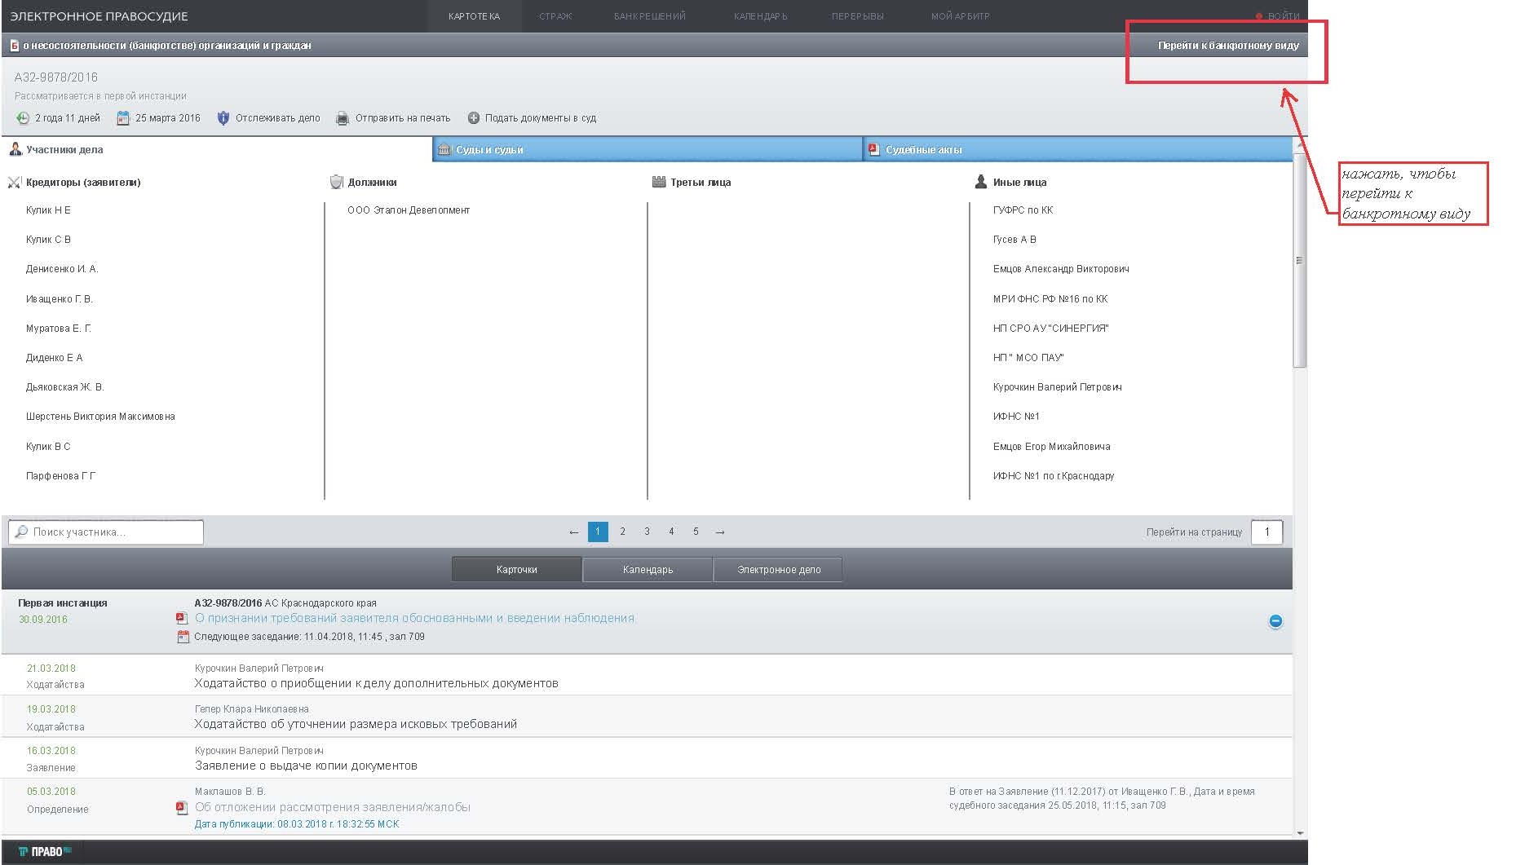Viewport: 1525px width, 865px height.
Task: Open the О признании требований заявителя document link
Action: click(x=416, y=618)
